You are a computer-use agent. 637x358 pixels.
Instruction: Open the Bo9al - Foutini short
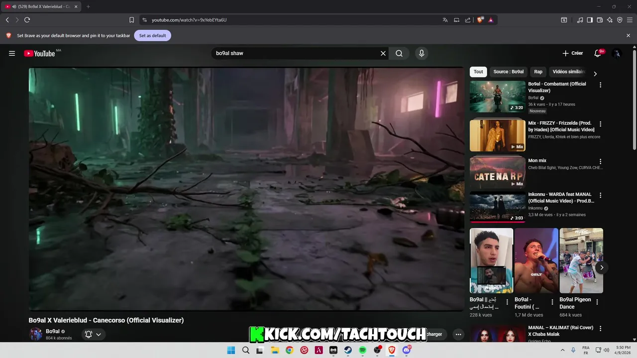click(536, 261)
